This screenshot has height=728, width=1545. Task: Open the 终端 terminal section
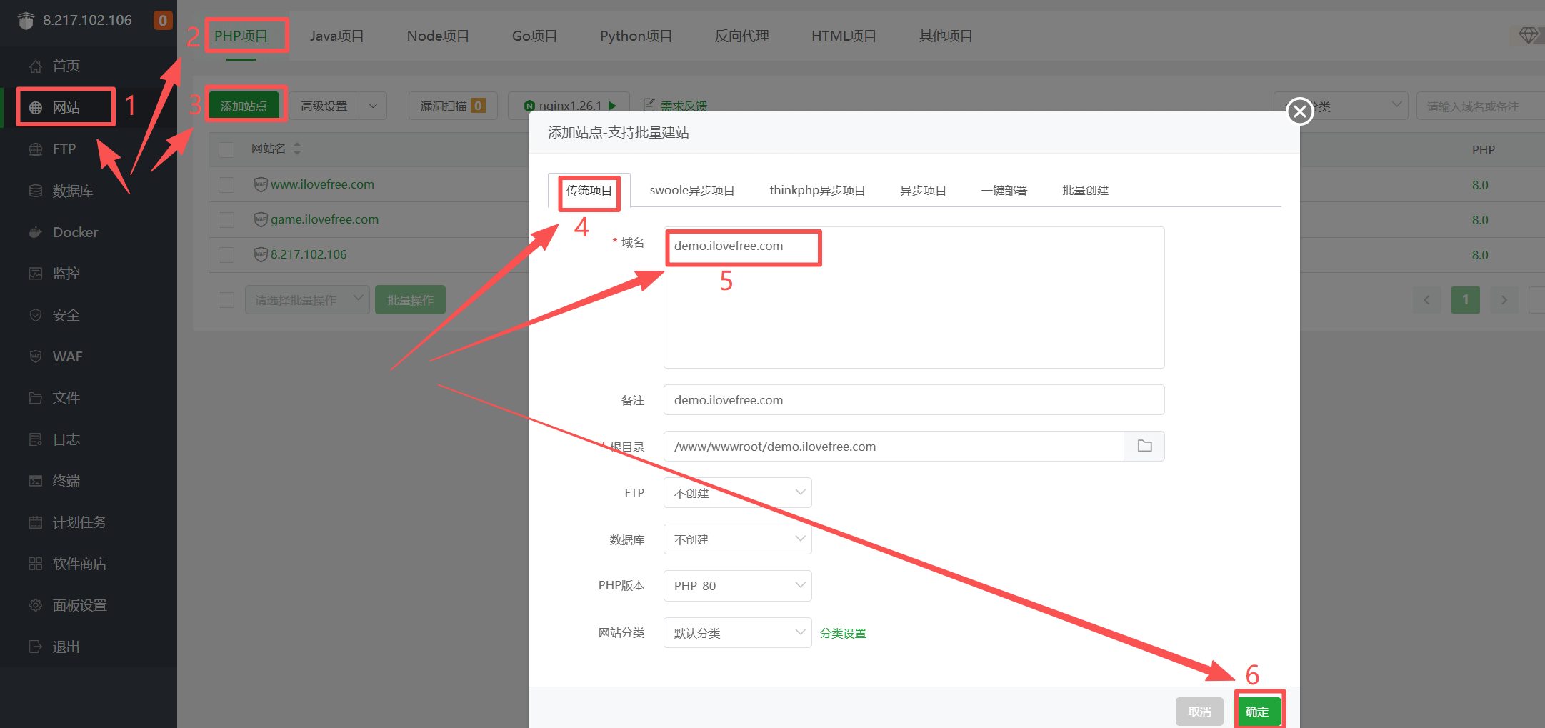pos(67,481)
